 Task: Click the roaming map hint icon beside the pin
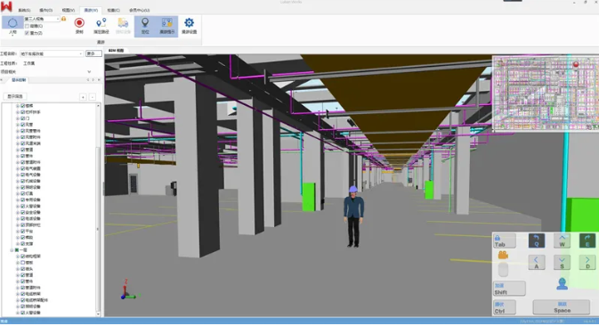coord(167,23)
